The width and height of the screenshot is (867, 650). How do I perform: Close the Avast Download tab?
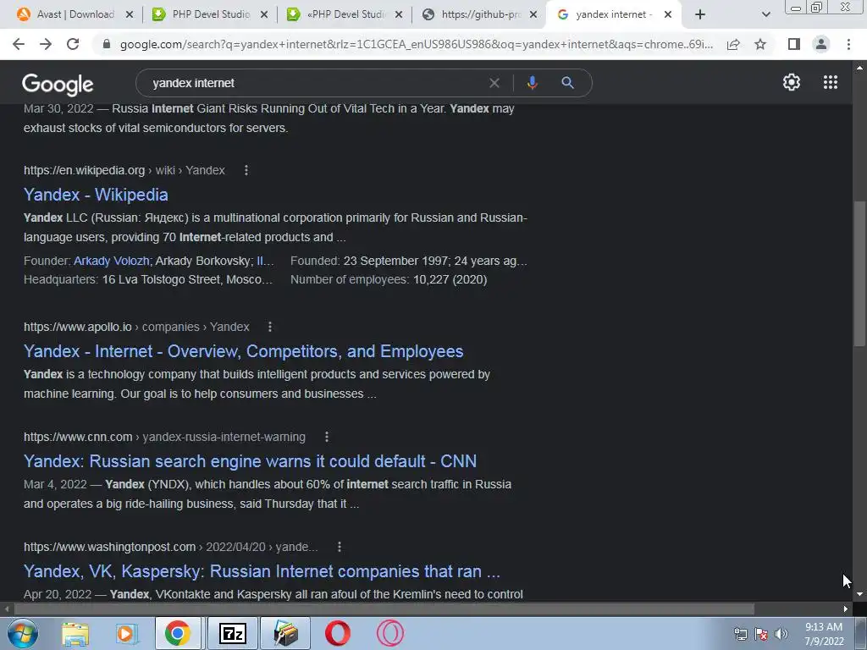(x=130, y=14)
